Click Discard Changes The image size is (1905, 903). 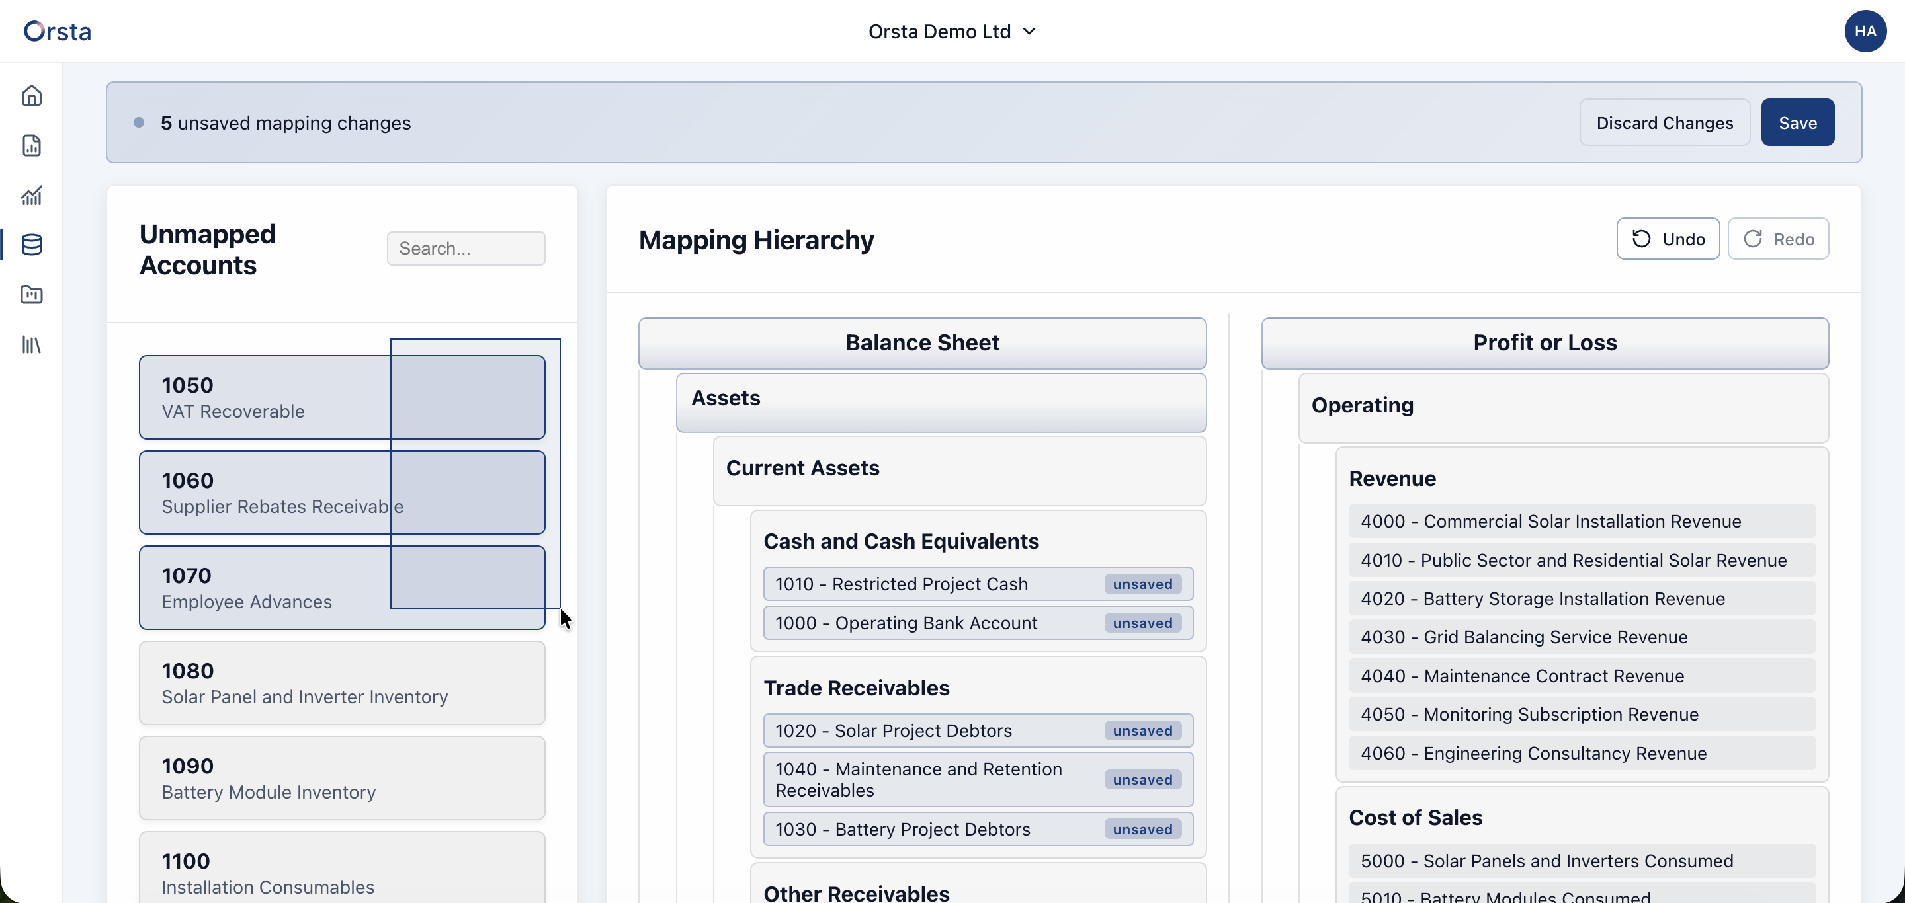click(1665, 122)
